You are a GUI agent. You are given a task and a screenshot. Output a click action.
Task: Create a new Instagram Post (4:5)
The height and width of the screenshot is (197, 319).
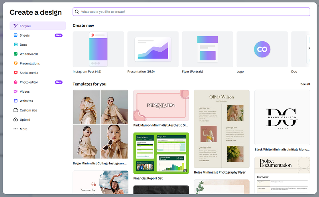tap(98, 49)
